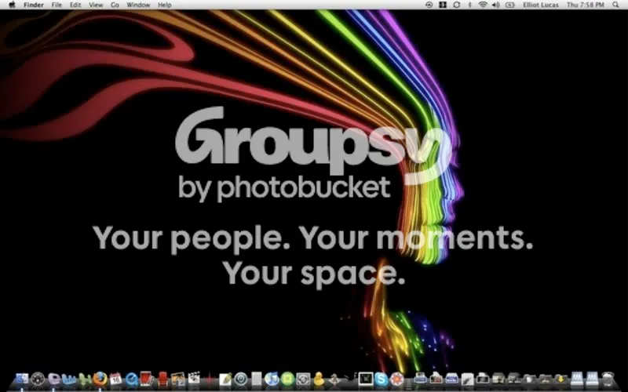Screen dimensions: 628x392
Task: Open the yellow Adium duck in dock
Action: tap(319, 379)
